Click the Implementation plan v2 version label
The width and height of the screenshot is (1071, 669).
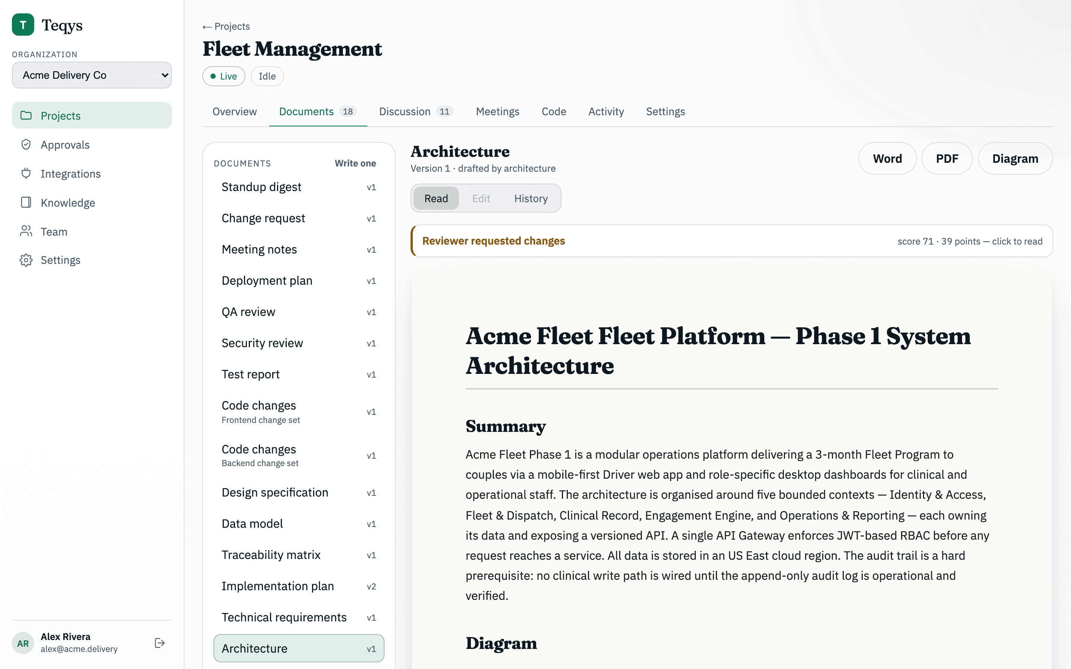click(x=371, y=586)
